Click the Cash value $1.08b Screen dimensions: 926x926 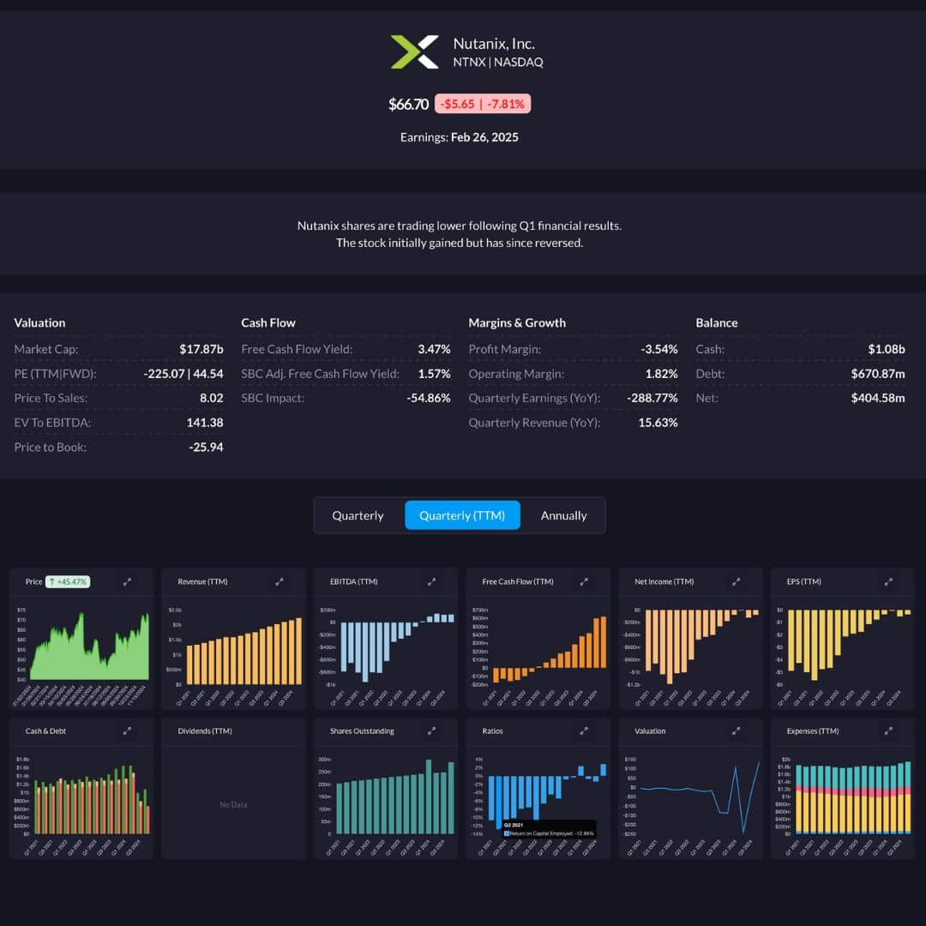887,349
